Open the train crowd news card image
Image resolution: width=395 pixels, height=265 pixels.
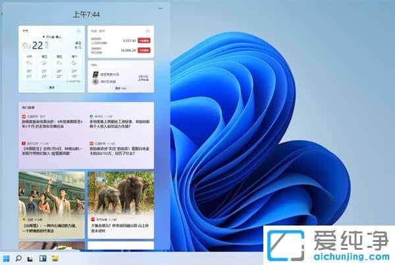coord(51,193)
